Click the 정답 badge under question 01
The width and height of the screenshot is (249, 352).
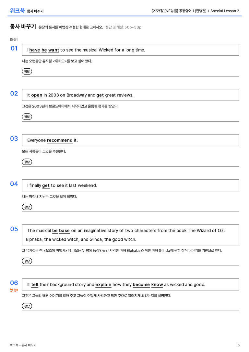click(x=27, y=71)
